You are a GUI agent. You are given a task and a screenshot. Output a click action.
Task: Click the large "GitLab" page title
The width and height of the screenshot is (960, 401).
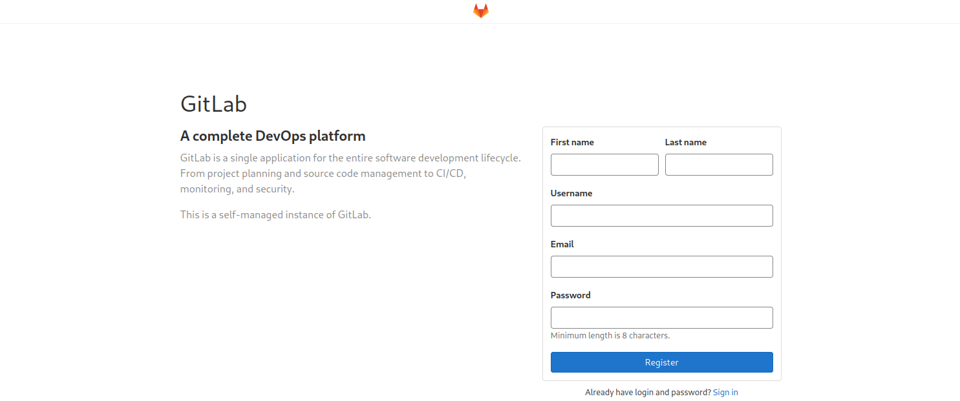click(213, 104)
